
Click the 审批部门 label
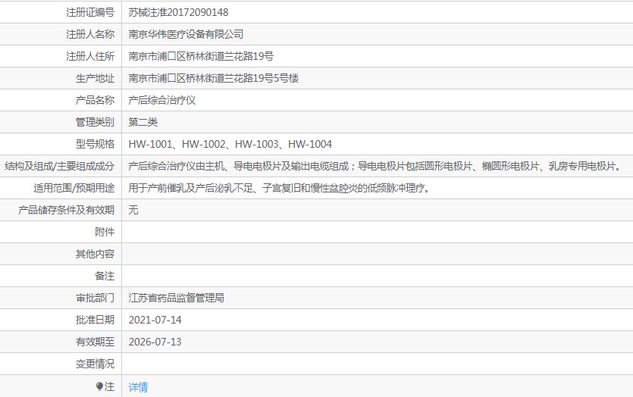[96, 298]
